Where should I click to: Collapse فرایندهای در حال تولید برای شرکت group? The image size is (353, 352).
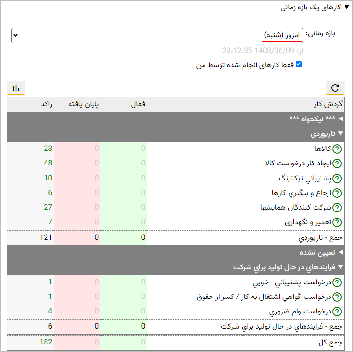click(341, 267)
